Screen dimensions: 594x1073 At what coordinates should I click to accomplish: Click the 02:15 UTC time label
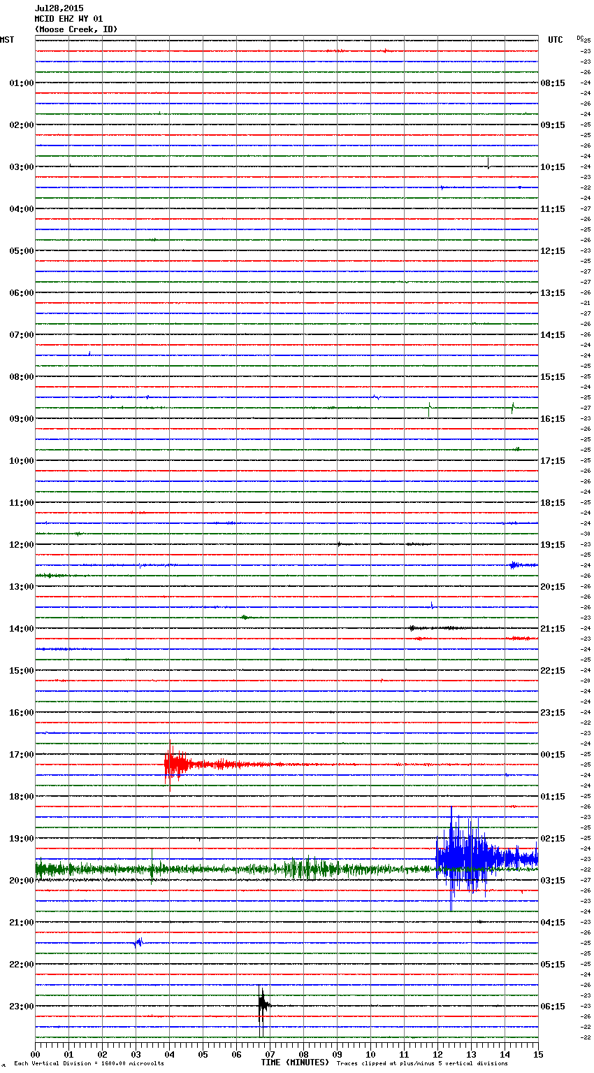click(553, 838)
